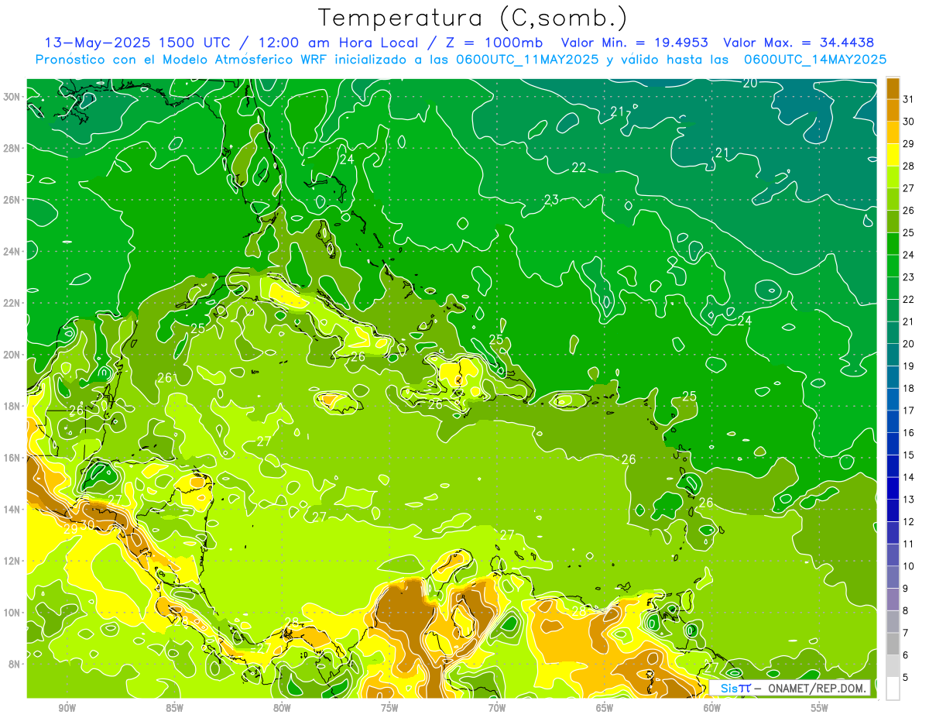929x718 pixels.
Task: Click the 20N latitude axis label
Action: 12,355
